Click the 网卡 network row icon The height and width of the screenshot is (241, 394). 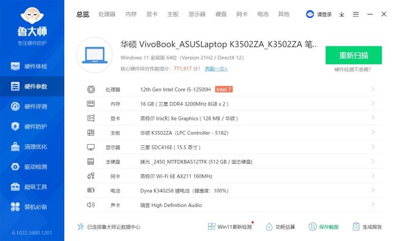91,176
